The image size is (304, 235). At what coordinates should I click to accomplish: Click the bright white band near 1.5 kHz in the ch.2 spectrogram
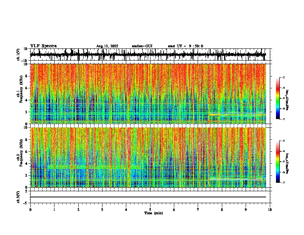236,179
